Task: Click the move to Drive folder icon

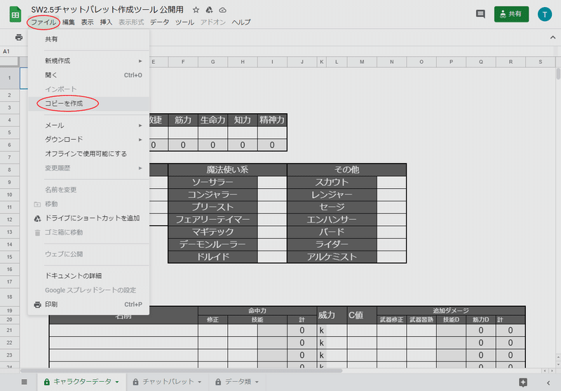Action: click(x=209, y=10)
